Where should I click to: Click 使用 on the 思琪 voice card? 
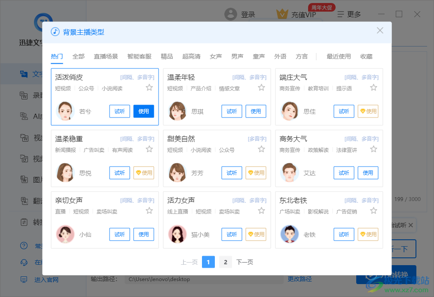click(x=256, y=111)
